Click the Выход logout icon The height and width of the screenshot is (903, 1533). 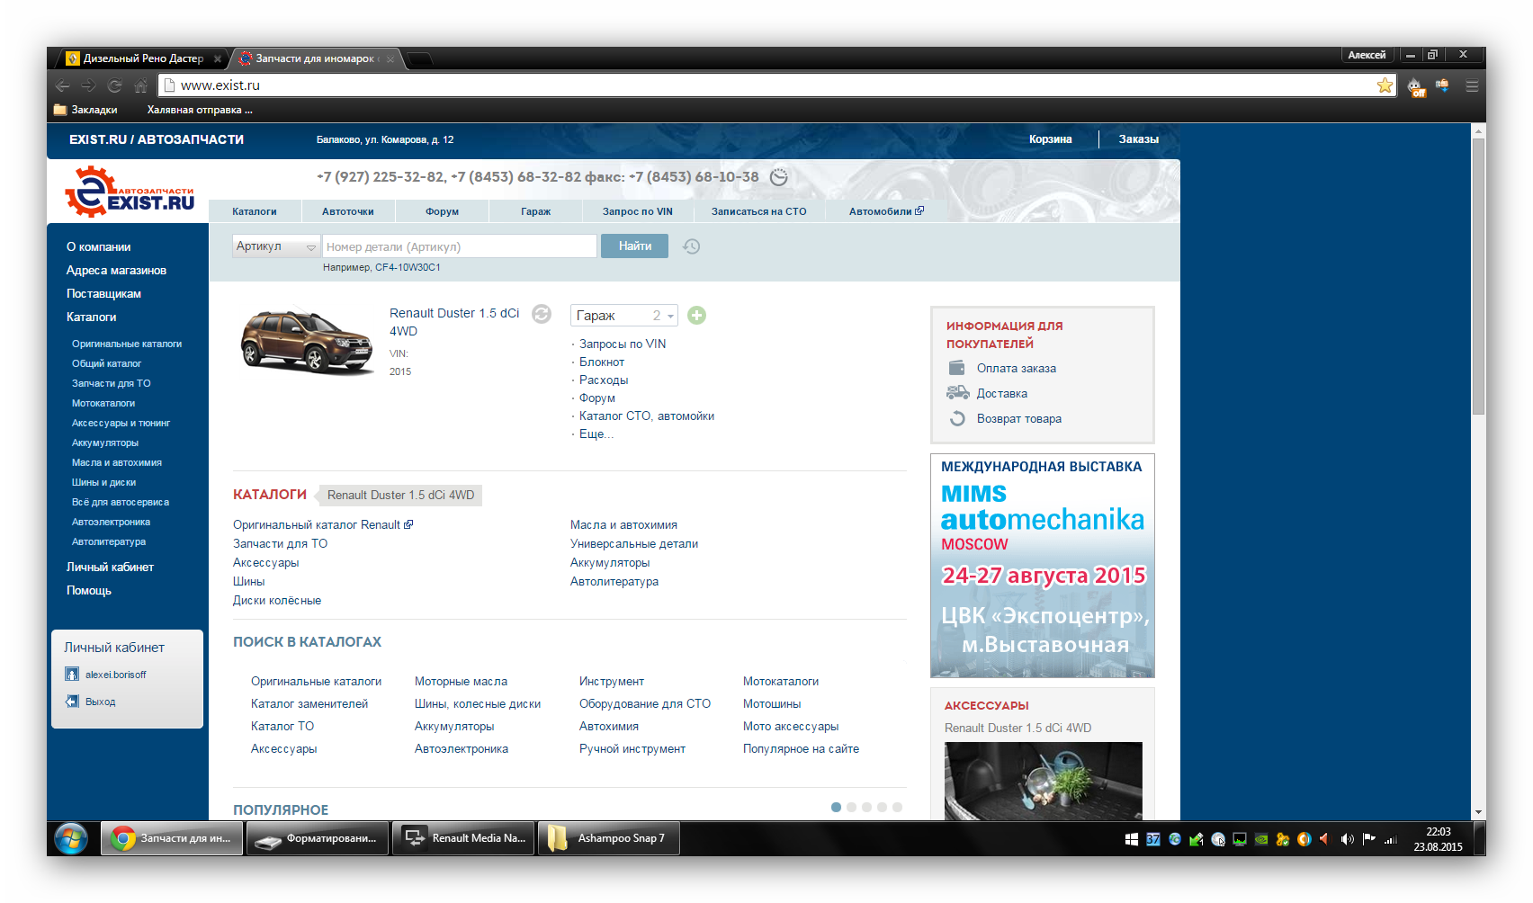coord(72,702)
